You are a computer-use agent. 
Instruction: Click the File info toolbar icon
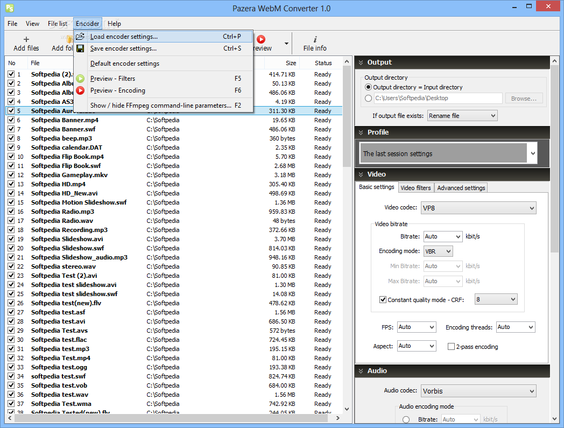pyautogui.click(x=315, y=39)
